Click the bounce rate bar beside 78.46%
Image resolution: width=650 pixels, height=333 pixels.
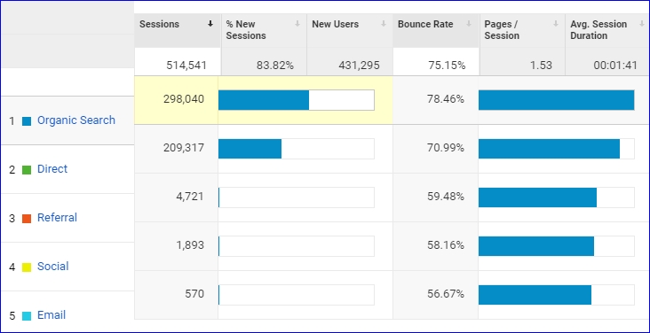pos(556,100)
